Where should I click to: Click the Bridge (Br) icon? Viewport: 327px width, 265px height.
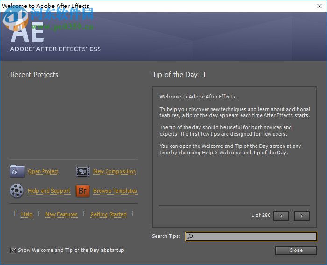(83, 191)
